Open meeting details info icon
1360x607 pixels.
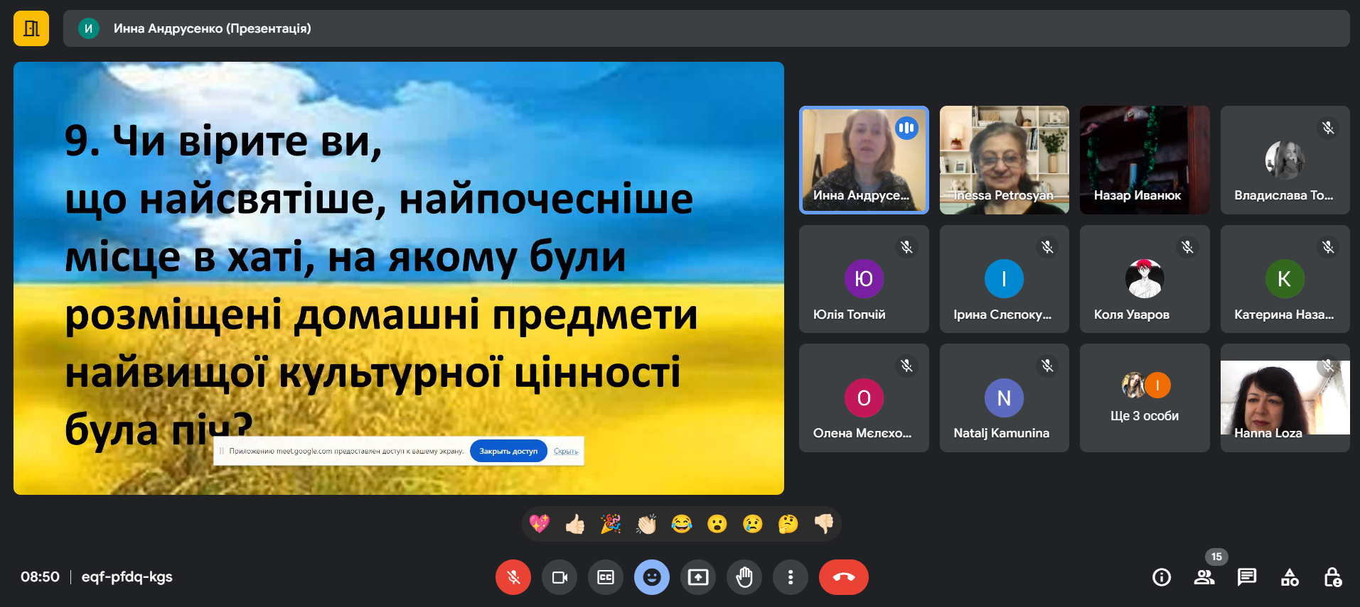click(1161, 577)
